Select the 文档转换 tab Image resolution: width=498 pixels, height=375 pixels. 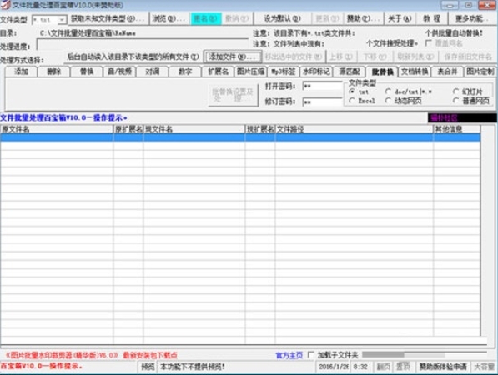click(415, 72)
